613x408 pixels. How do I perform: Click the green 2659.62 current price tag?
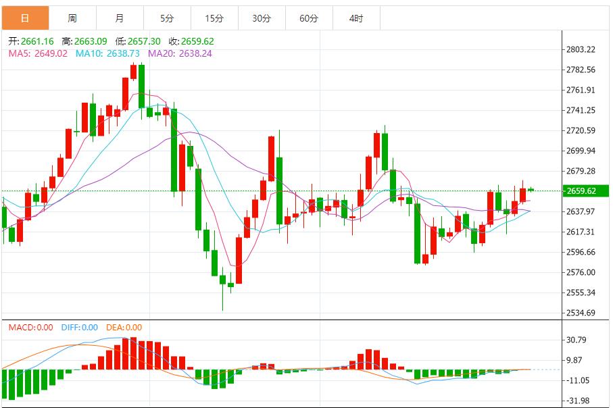coord(582,191)
